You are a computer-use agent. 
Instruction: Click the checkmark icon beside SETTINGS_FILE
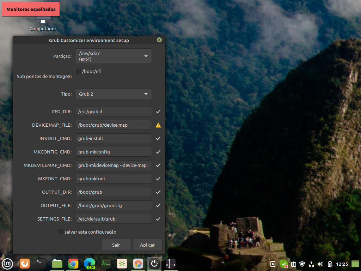click(158, 219)
